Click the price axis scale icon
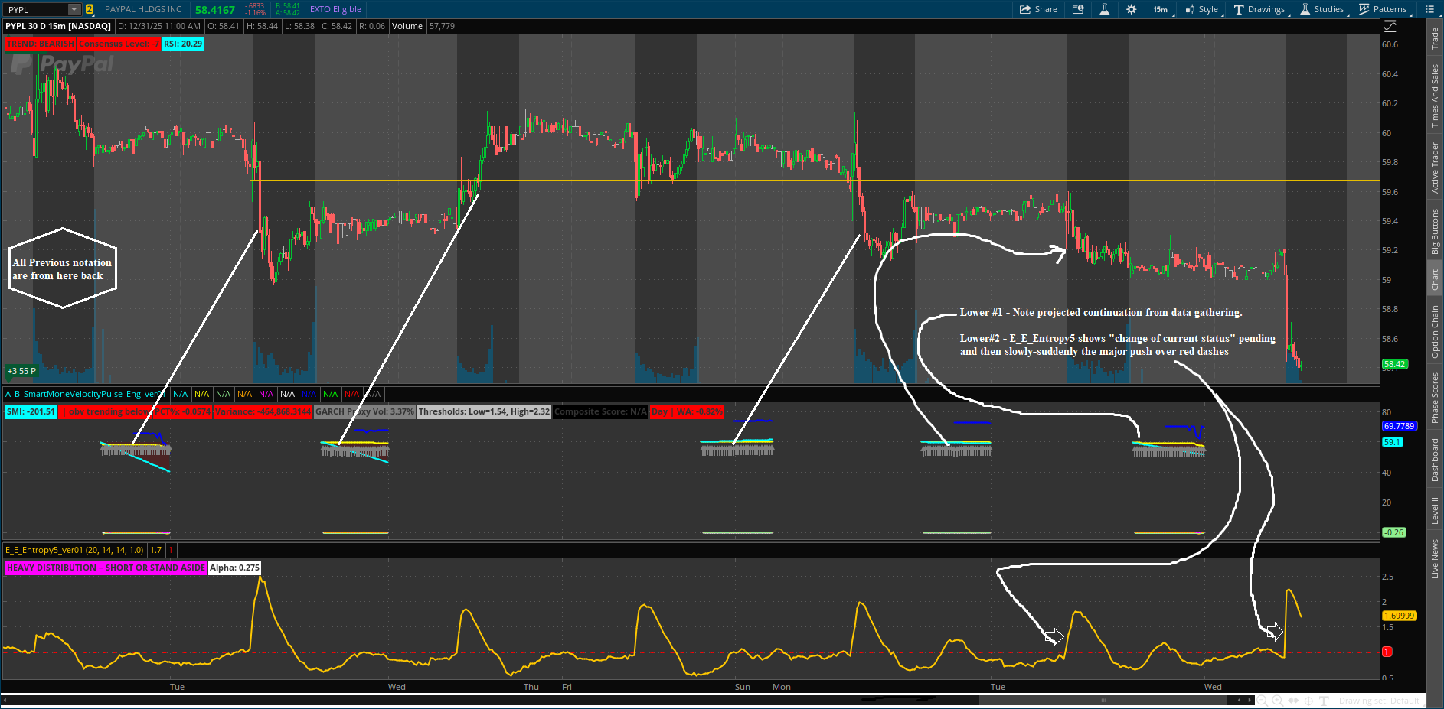Screen dimensions: 1444x709 pos(1390,26)
